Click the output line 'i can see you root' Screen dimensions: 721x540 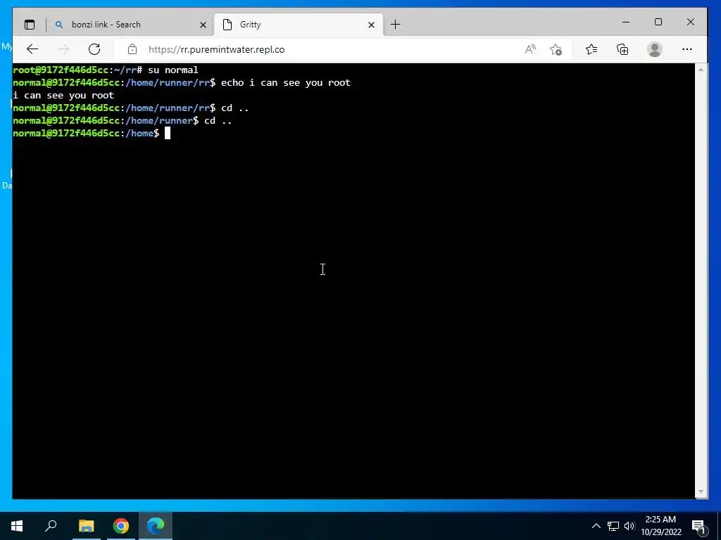coord(63,95)
